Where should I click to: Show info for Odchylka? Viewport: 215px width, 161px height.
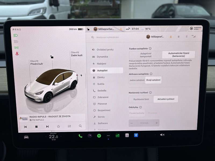[140, 107]
